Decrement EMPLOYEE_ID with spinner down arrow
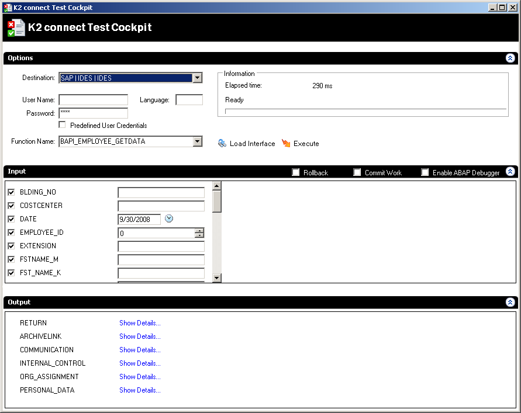This screenshot has width=521, height=413. (199, 235)
